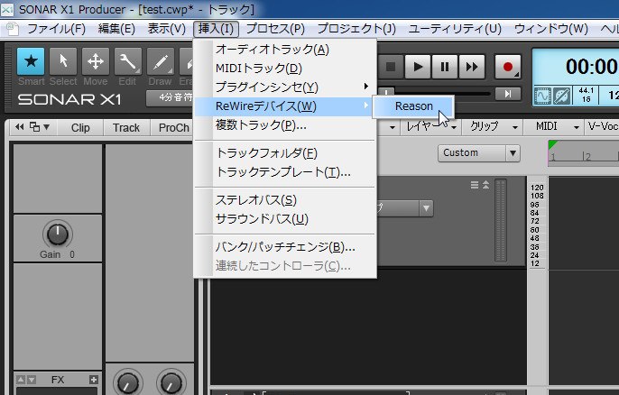Close the open 挿入(I) menu header
619x395 pixels.
[x=216, y=29]
